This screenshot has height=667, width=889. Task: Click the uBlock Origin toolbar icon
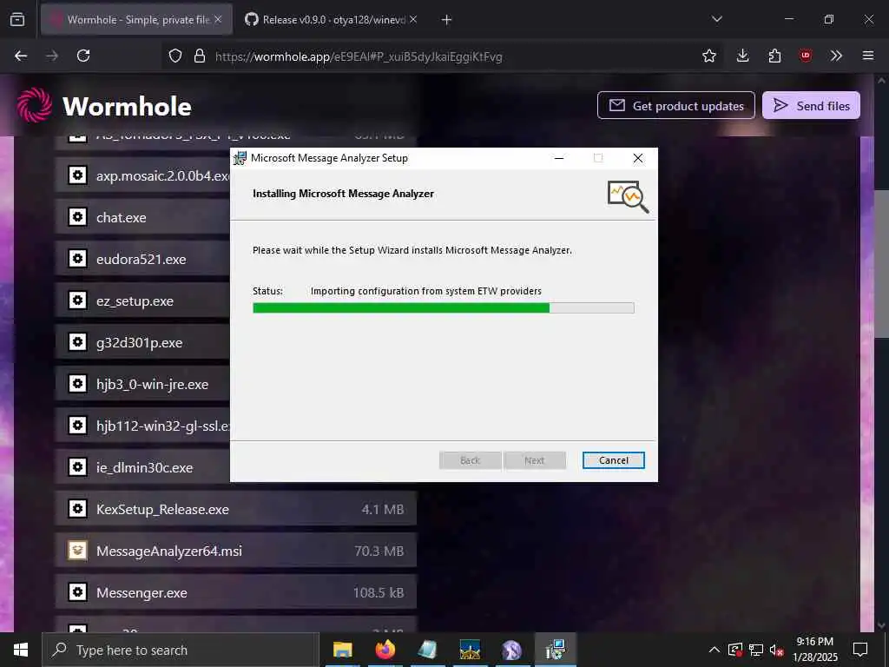click(805, 56)
